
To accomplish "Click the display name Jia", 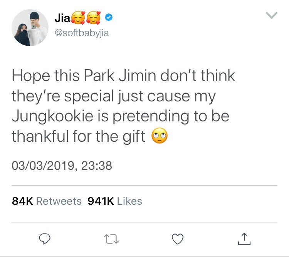I will coord(62,18).
